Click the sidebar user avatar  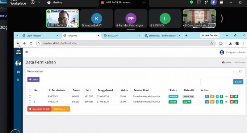click(18, 63)
